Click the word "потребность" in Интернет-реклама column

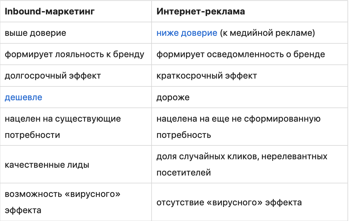[x=184, y=135]
